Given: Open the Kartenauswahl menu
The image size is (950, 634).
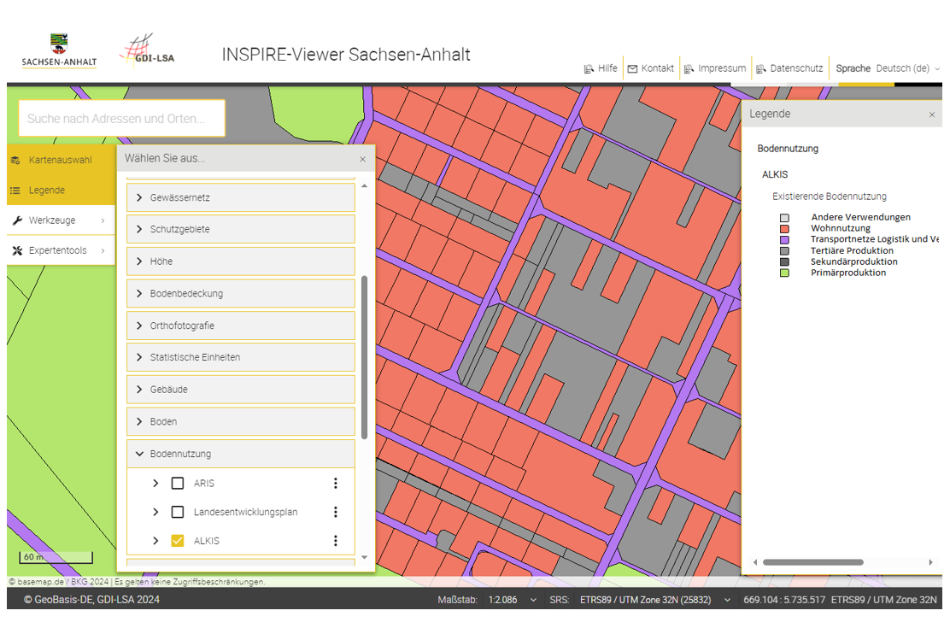Looking at the screenshot, I should [x=60, y=160].
